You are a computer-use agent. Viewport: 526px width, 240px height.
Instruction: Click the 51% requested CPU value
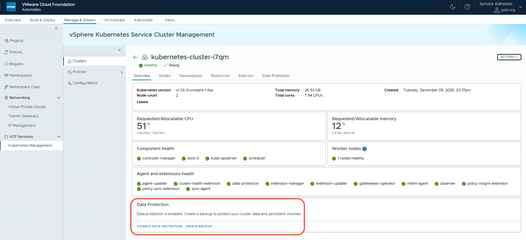[143, 126]
